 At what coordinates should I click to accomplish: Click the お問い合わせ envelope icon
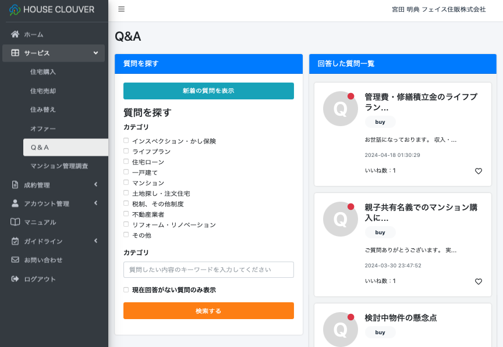(x=15, y=260)
